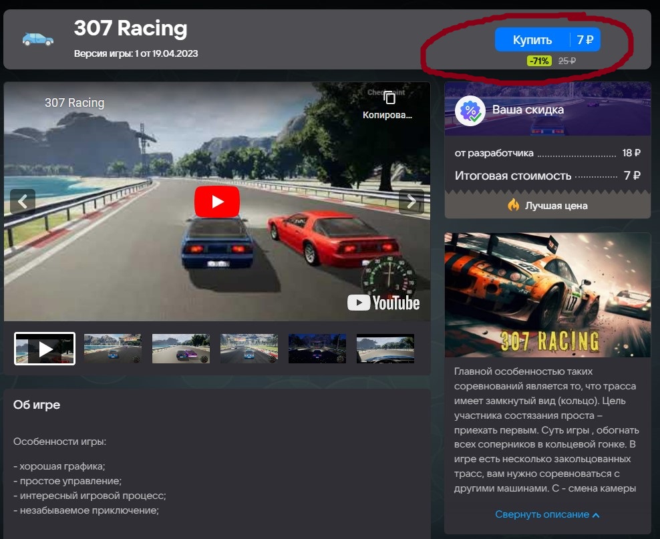Click the Об игре section heading
The height and width of the screenshot is (539, 660).
[x=37, y=405]
